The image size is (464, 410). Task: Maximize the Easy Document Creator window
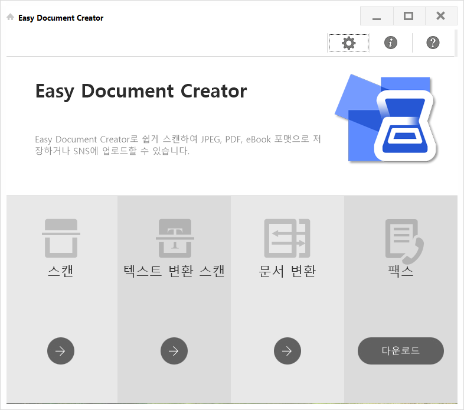[409, 16]
